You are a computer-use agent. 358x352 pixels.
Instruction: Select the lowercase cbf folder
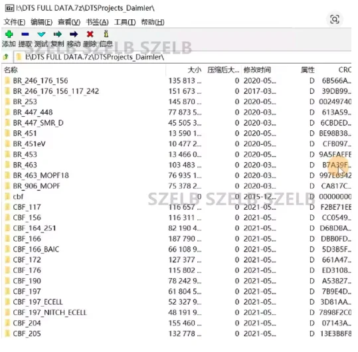(18, 197)
